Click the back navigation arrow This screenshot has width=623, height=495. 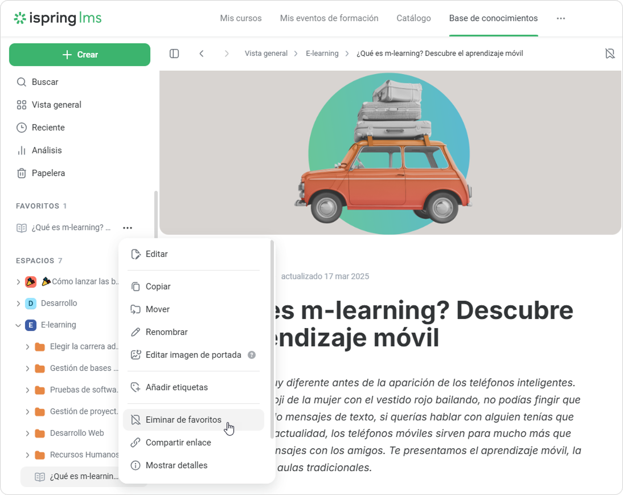(202, 54)
